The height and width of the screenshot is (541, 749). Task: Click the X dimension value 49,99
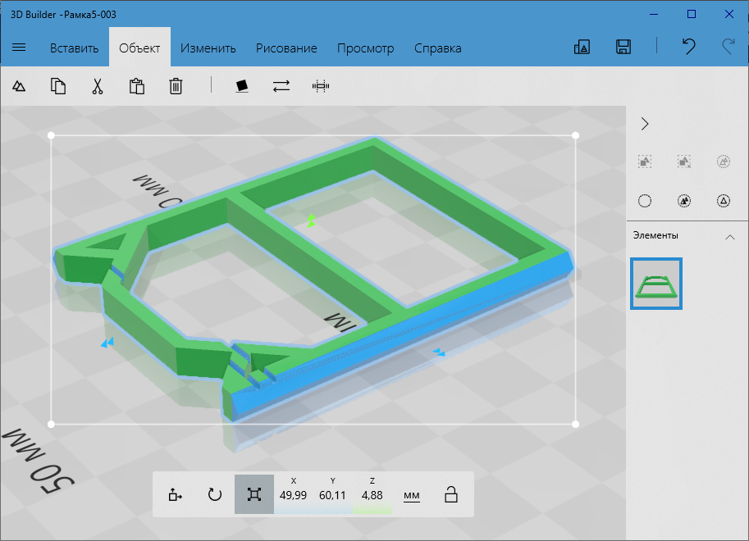pos(294,495)
